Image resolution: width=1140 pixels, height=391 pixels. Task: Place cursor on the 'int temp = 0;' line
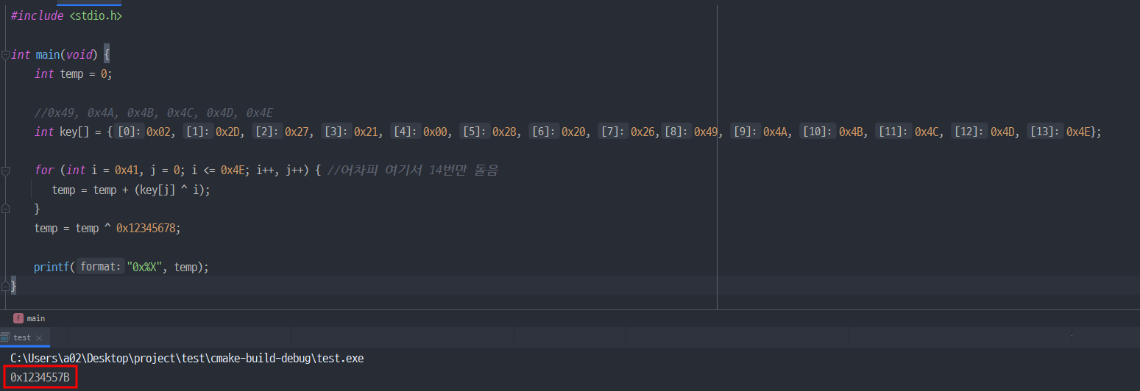[x=73, y=73]
